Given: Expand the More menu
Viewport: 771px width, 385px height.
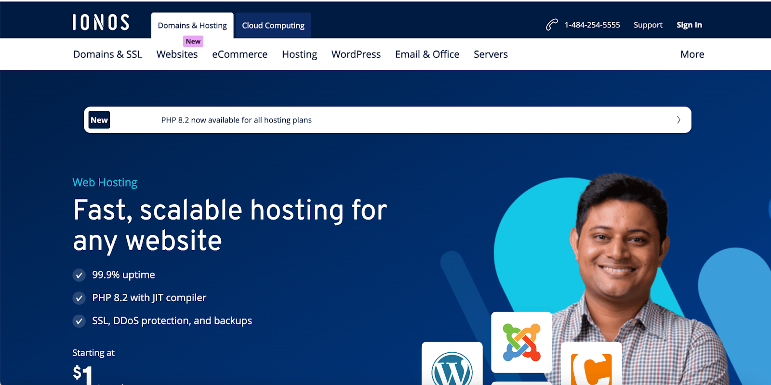Looking at the screenshot, I should click(x=692, y=54).
